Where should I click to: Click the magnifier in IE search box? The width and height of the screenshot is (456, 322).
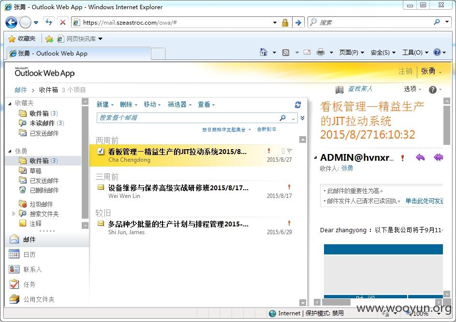tap(437, 22)
